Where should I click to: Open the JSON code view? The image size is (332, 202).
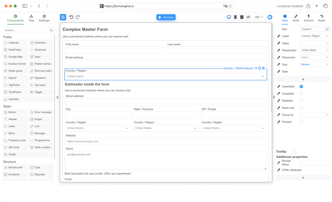point(248,17)
